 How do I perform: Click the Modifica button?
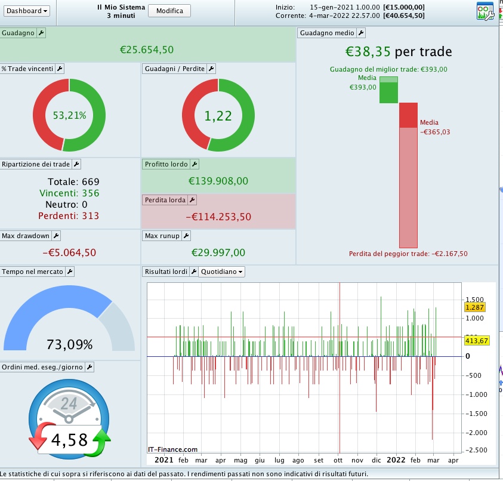click(x=169, y=11)
